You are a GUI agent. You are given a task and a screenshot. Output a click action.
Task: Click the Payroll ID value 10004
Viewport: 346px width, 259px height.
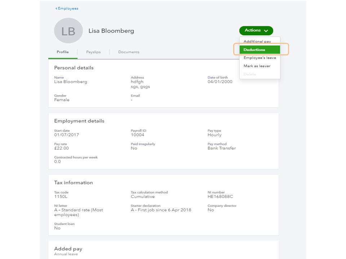(x=137, y=135)
